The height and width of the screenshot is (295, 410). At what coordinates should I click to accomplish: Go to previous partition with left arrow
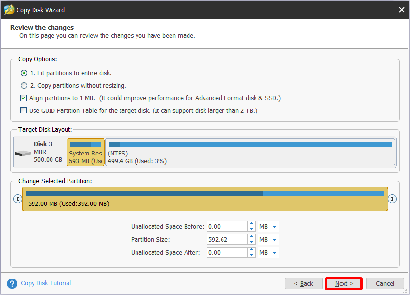[x=17, y=199]
